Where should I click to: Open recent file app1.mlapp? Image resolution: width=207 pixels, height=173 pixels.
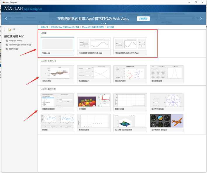(13, 49)
